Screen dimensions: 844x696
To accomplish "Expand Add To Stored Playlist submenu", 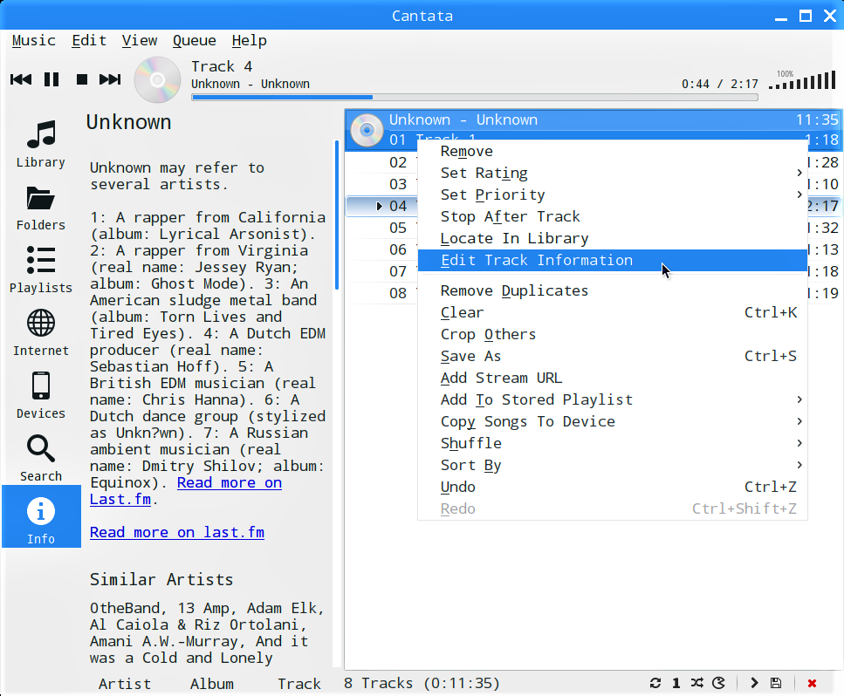I will pyautogui.click(x=613, y=399).
